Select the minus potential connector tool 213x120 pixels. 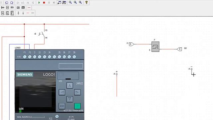point(23,13)
